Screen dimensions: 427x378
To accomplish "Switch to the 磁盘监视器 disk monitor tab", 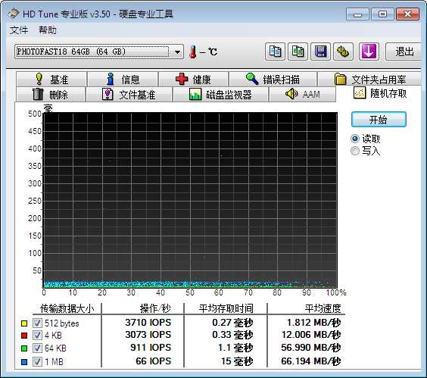I will tap(220, 94).
